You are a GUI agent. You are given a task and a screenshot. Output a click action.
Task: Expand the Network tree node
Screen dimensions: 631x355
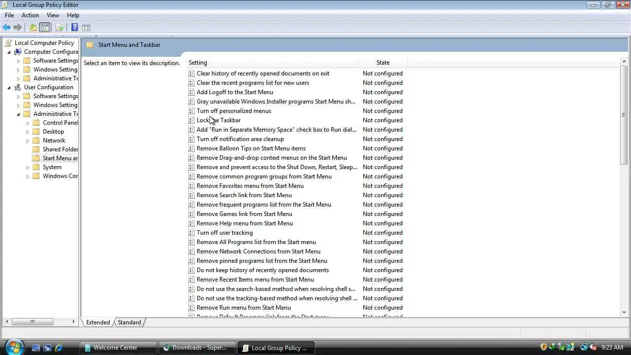28,141
